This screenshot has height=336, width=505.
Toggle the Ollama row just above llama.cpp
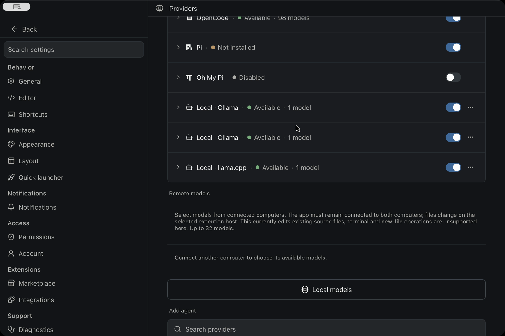point(453,137)
